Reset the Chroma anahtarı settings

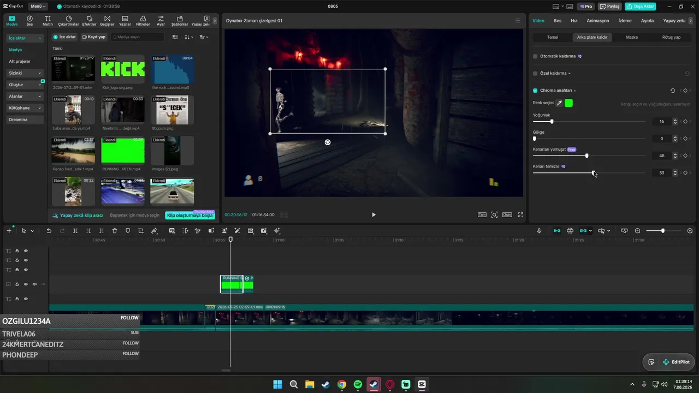point(673,91)
